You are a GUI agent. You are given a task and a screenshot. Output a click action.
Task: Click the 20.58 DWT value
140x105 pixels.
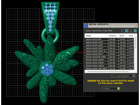click(x=123, y=69)
